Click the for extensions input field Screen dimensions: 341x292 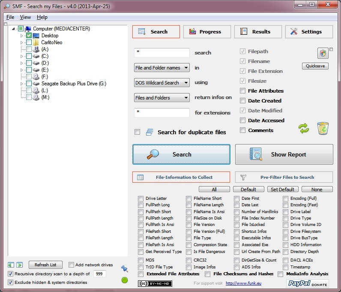162,113
